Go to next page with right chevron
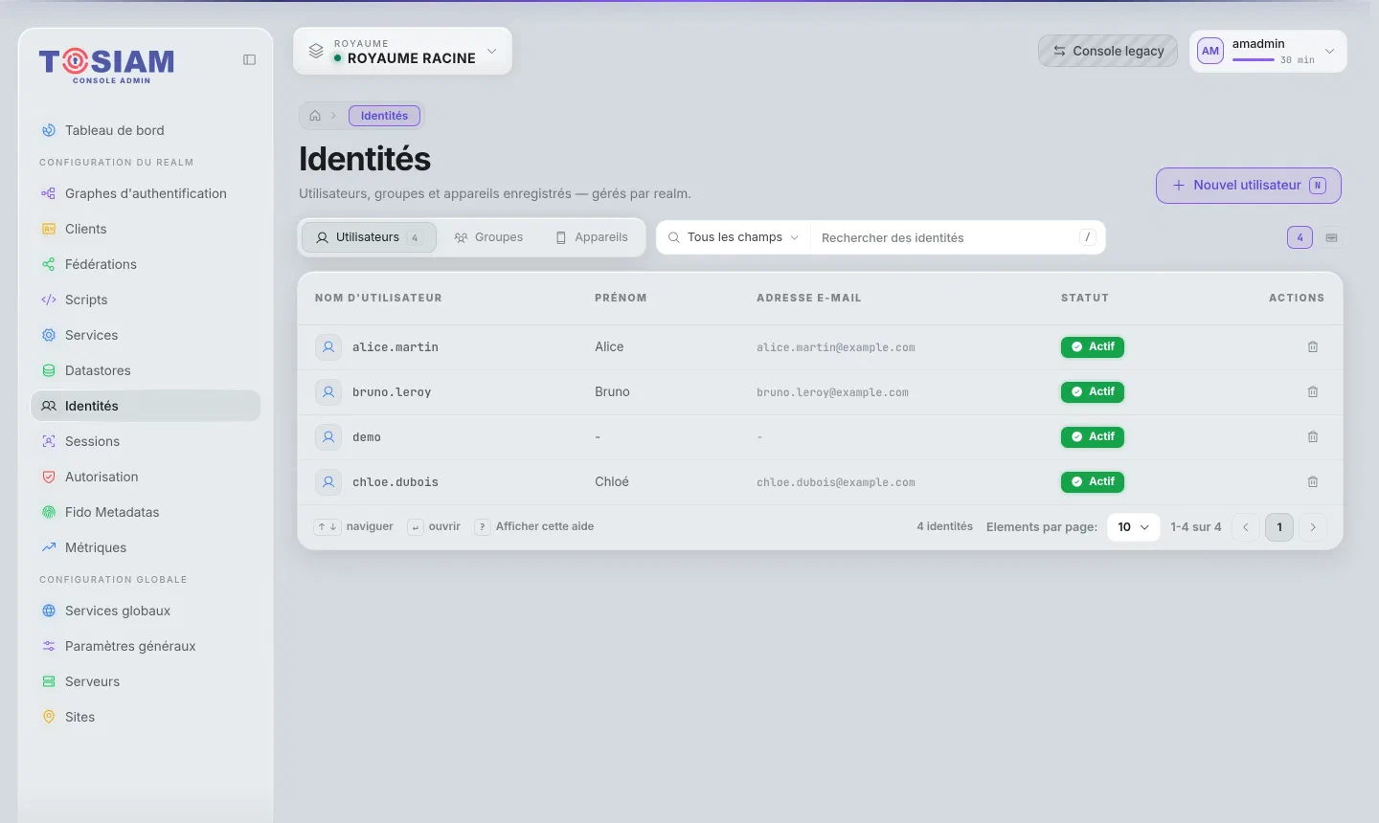The height and width of the screenshot is (823, 1379). pos(1313,527)
